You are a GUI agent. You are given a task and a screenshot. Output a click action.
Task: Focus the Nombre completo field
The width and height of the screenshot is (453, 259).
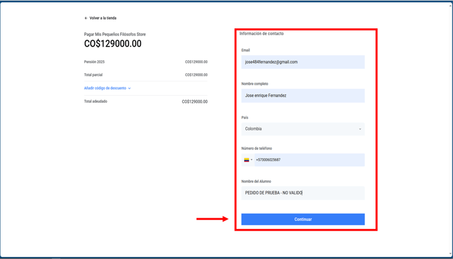click(x=303, y=96)
